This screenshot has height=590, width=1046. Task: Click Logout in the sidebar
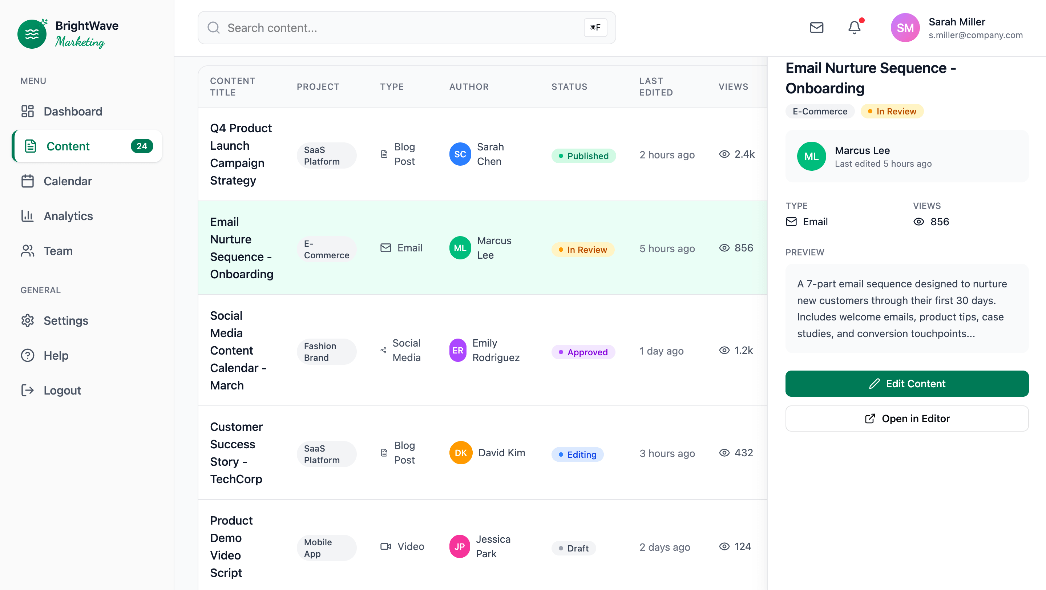click(x=62, y=390)
